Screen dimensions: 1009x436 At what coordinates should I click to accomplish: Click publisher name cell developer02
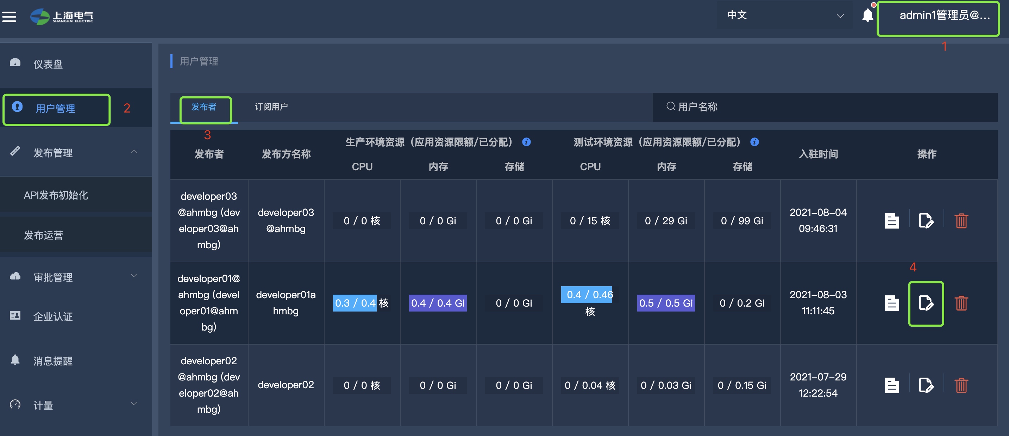coord(286,385)
